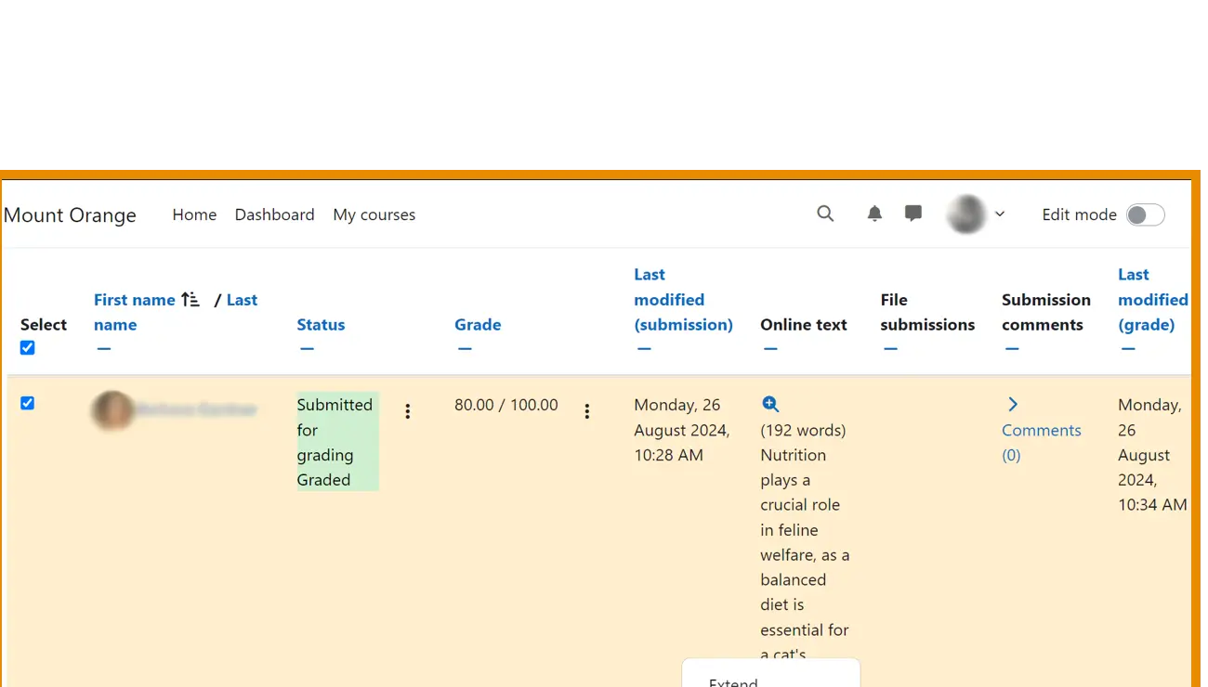Click the student's profile picture in the row
Image resolution: width=1208 pixels, height=687 pixels.
(112, 410)
